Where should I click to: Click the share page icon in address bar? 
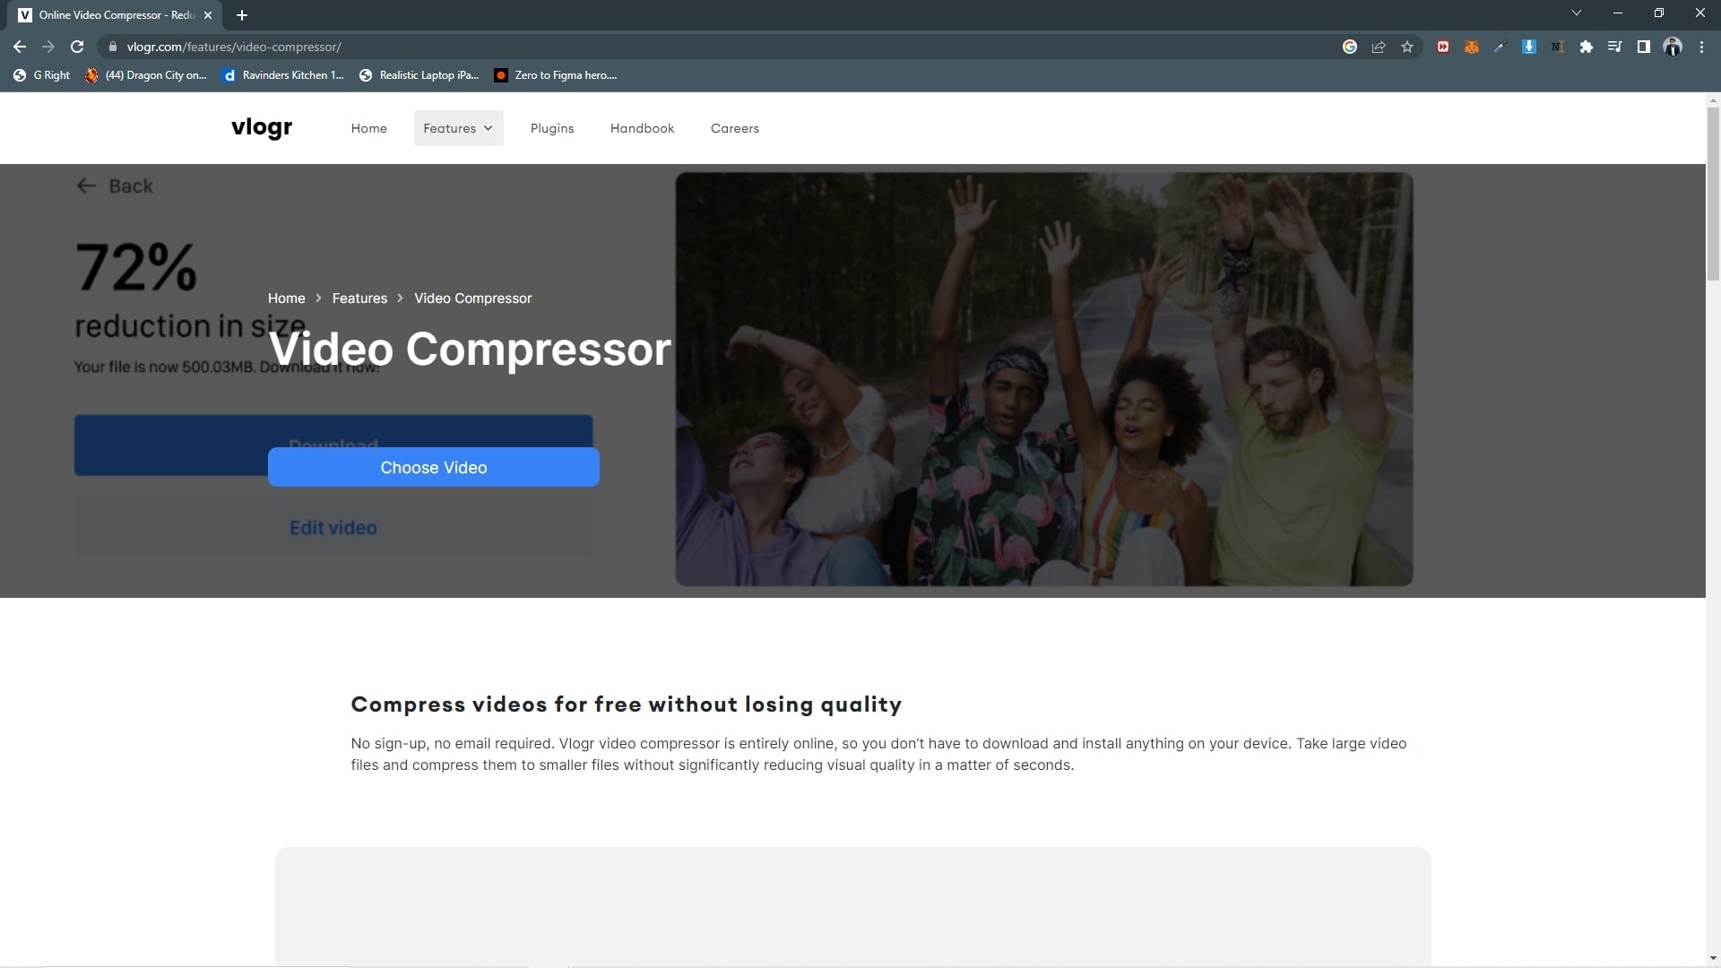tap(1379, 47)
